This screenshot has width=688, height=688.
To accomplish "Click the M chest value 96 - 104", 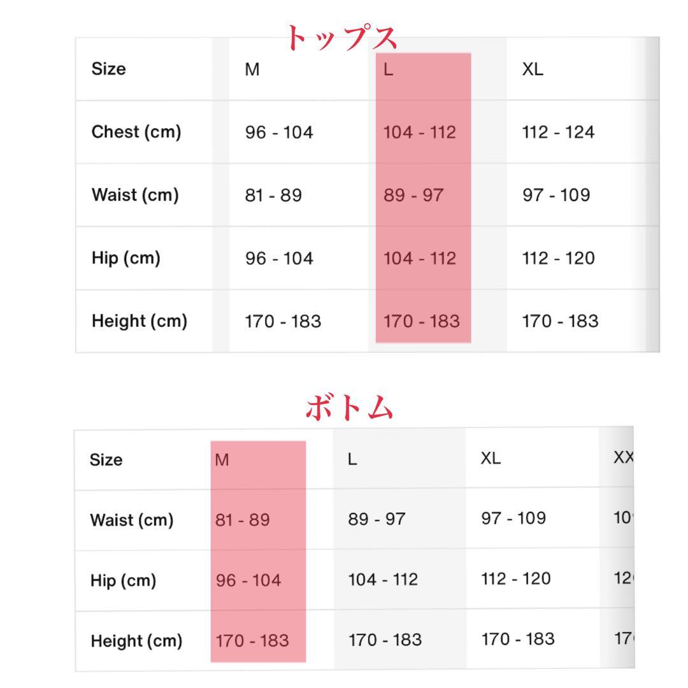I will 279,133.
